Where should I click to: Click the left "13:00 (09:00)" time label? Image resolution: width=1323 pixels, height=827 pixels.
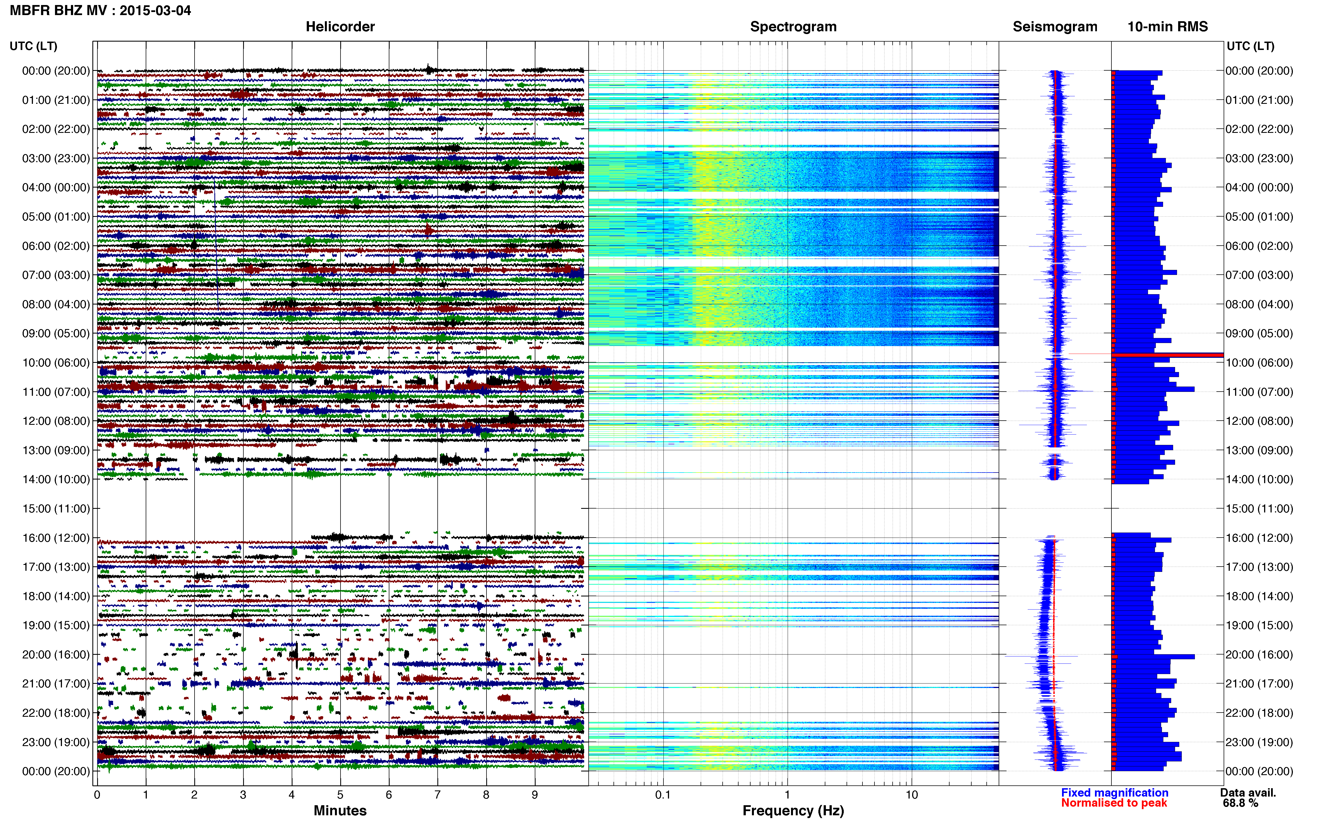[56, 450]
